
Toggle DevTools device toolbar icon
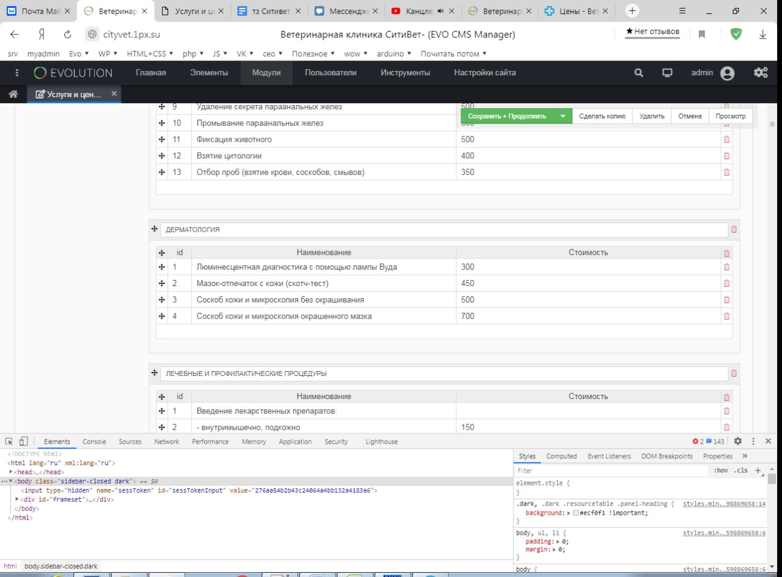[x=23, y=441]
